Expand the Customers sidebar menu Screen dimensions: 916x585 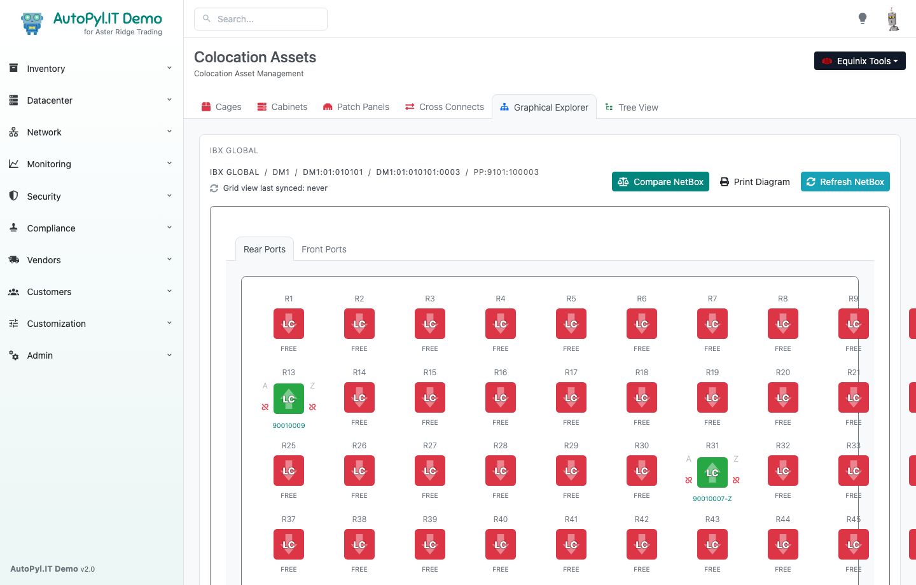[92, 292]
